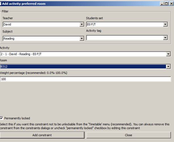This screenshot has width=174, height=142.
Task: Expand the Students set dropdown arrow
Action: [165, 25]
